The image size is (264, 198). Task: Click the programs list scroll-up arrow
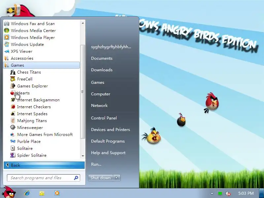[x=83, y=23]
